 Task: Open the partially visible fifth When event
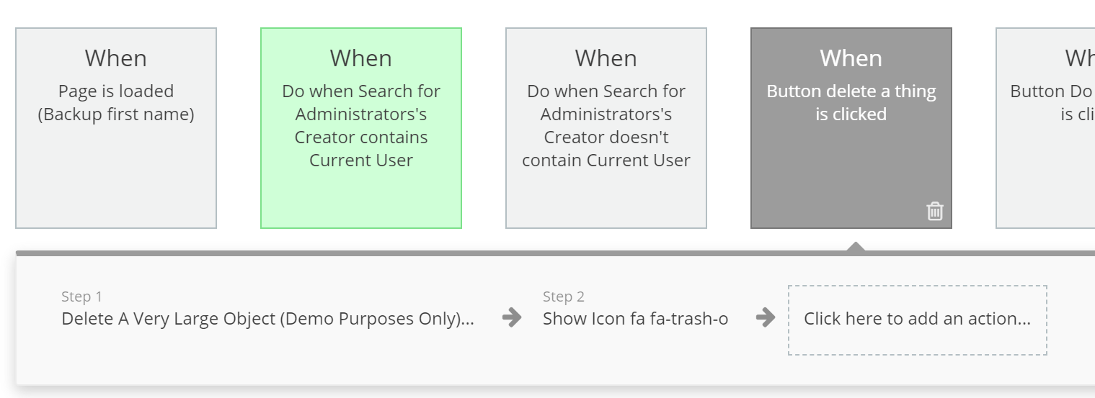1045,128
